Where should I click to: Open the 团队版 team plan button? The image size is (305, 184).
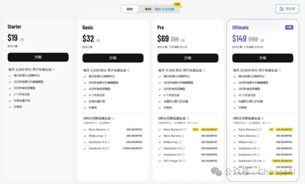tap(287, 9)
